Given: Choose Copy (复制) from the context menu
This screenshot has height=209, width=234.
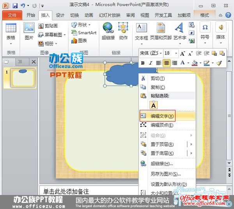Looking at the screenshot, I should [158, 87].
